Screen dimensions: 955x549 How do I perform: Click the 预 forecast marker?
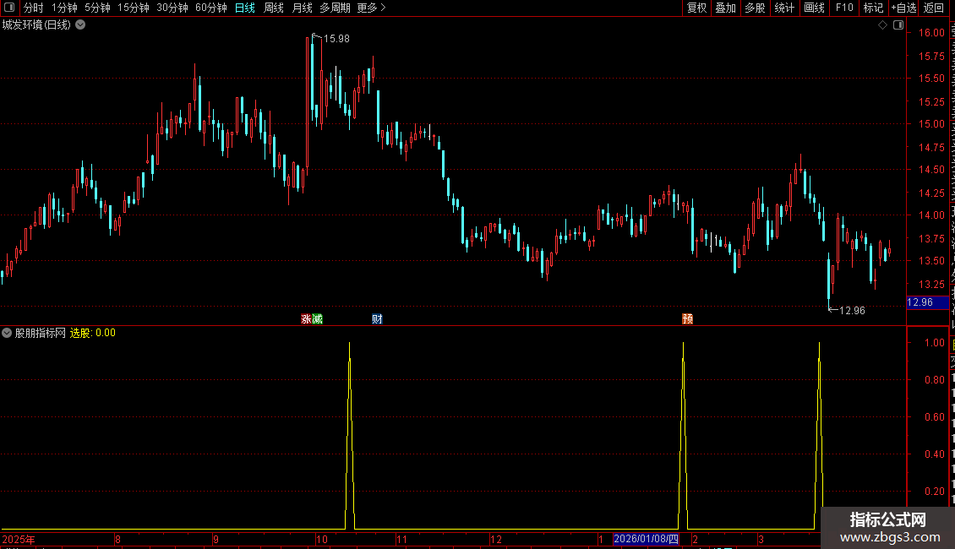688,319
